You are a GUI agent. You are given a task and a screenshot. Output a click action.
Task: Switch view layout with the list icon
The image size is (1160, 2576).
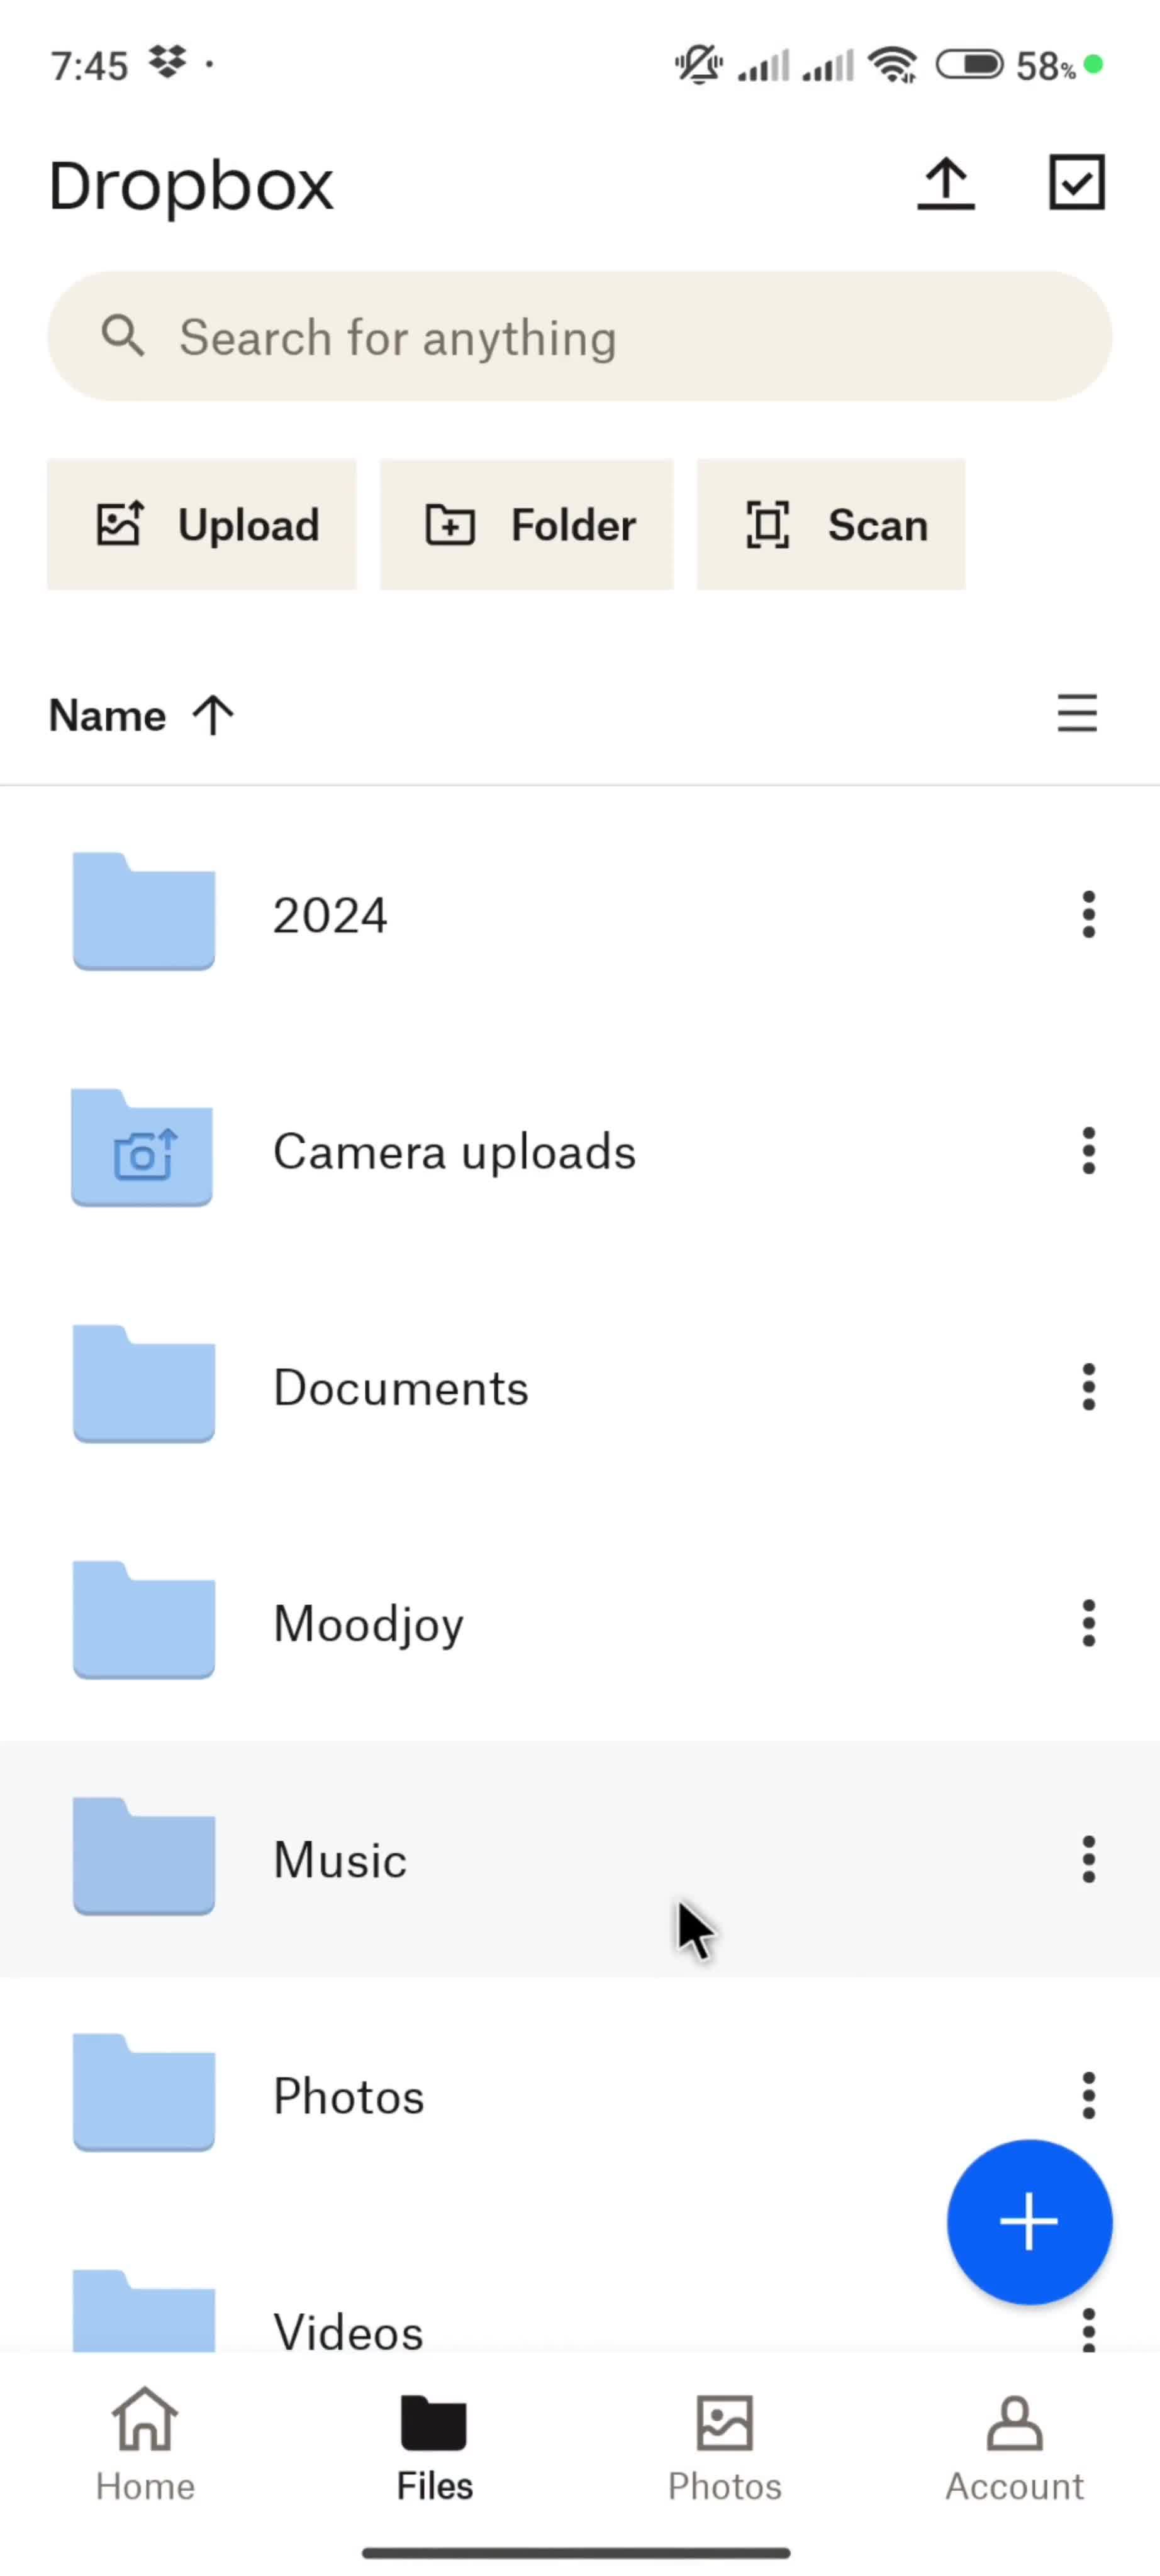(x=1077, y=714)
